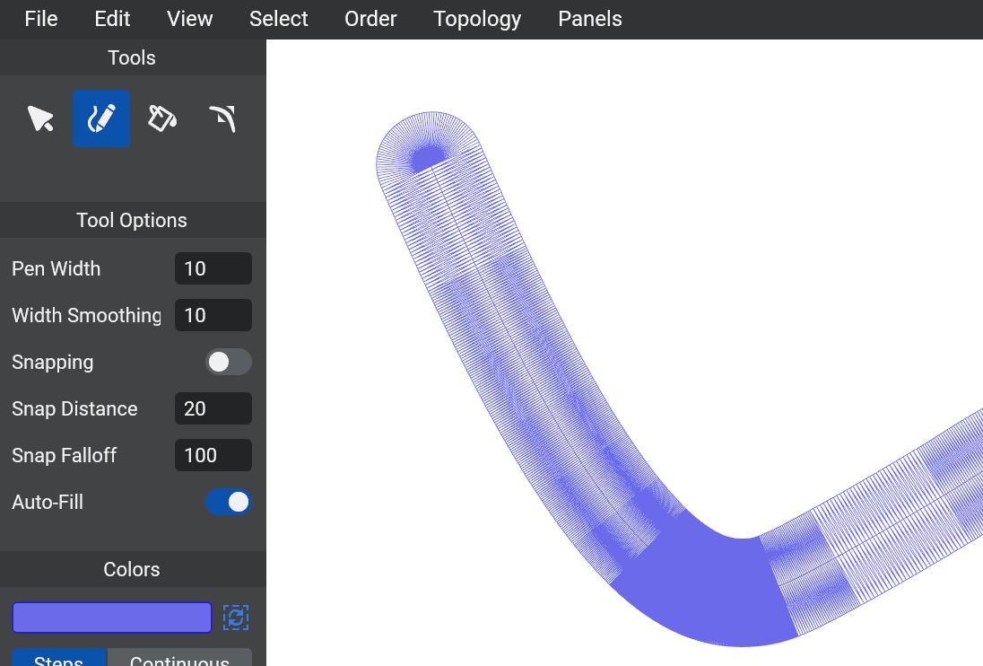
Task: Click the Snap Distance label
Action: tap(74, 409)
